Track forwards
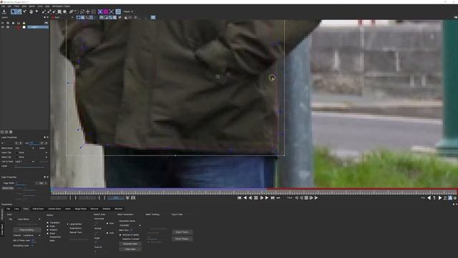Image resolution: width=458 pixels, height=258 pixels. pyautogui.click(x=316, y=198)
